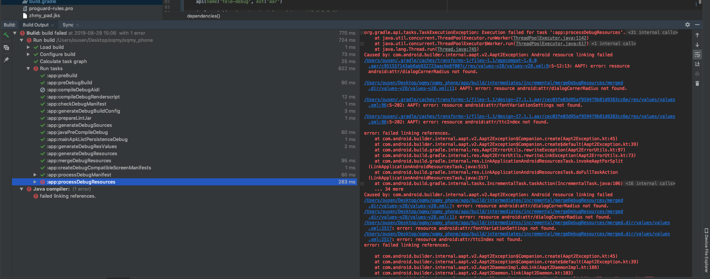Open the Thread.java:745 link
Image resolution: width=710 pixels, height=279 pixels.
457,49
